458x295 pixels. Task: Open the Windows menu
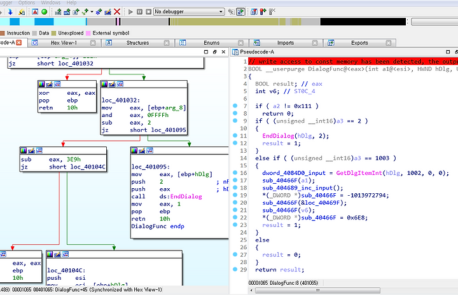(50, 3)
